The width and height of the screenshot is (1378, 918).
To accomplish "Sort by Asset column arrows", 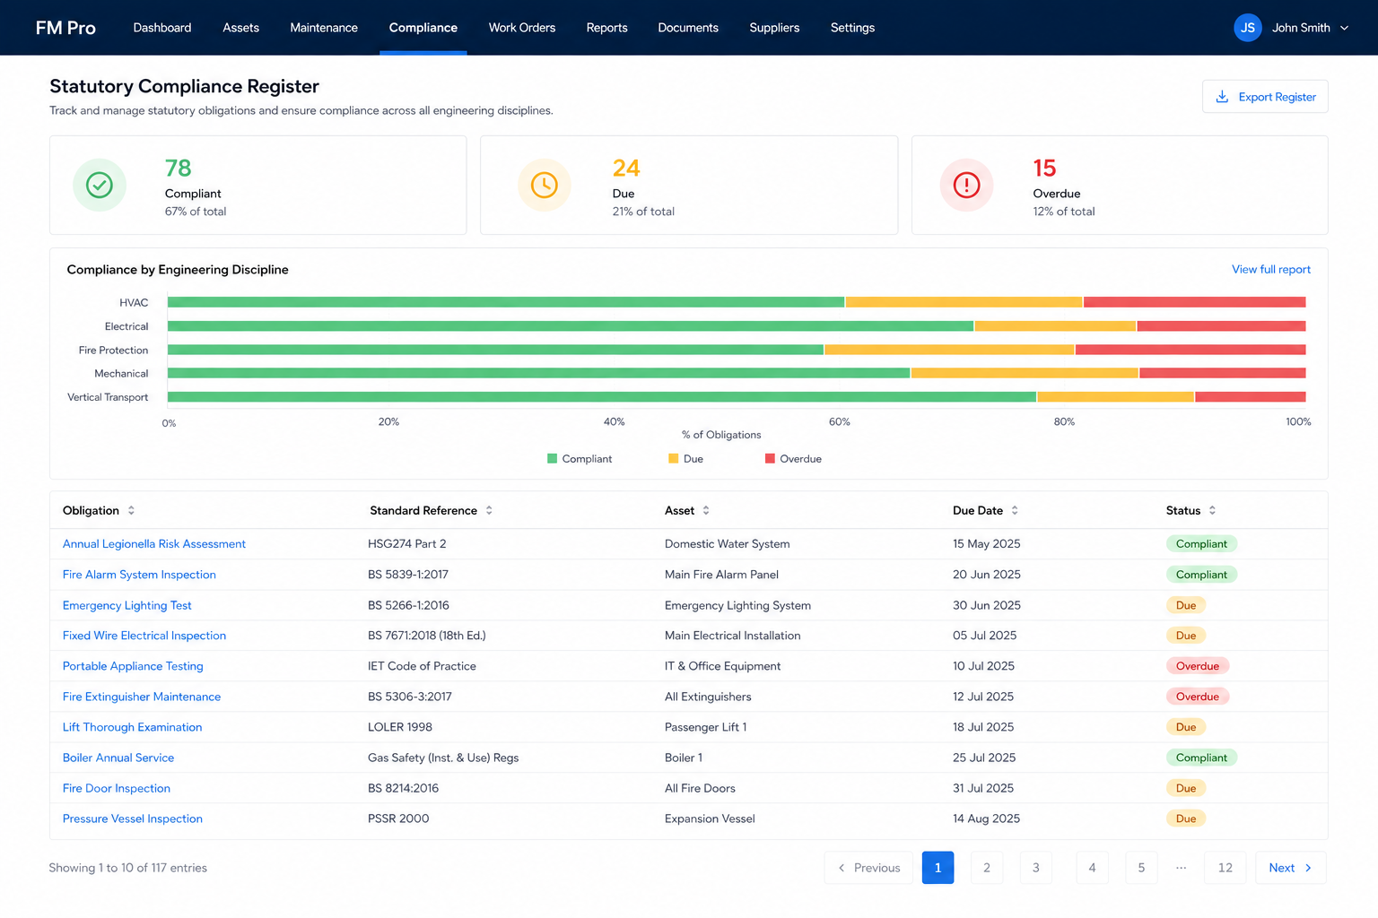I will point(706,510).
